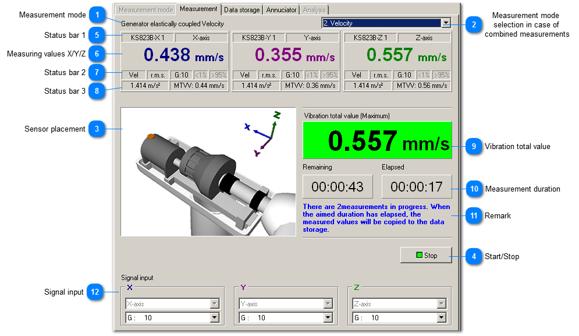
Task: Open the G: 10 gain dropdown for Z channel
Action: pos(442,317)
